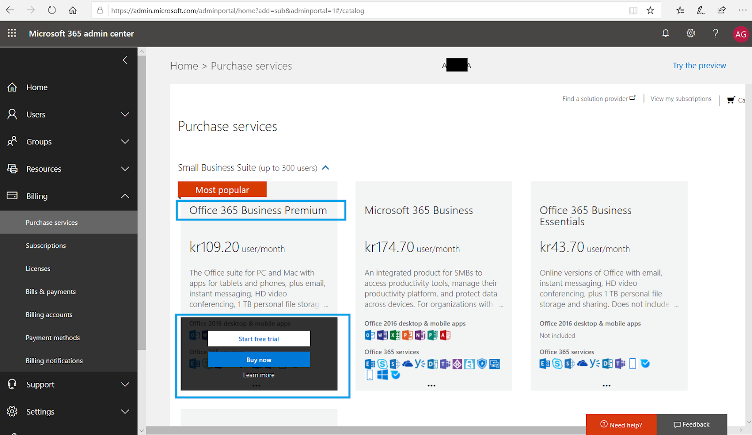Click the Yammer icon in Microsoft 365 Business services
The height and width of the screenshot is (435, 752).
[x=420, y=364]
